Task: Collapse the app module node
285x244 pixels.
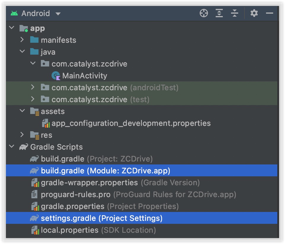Action: click(x=12, y=28)
